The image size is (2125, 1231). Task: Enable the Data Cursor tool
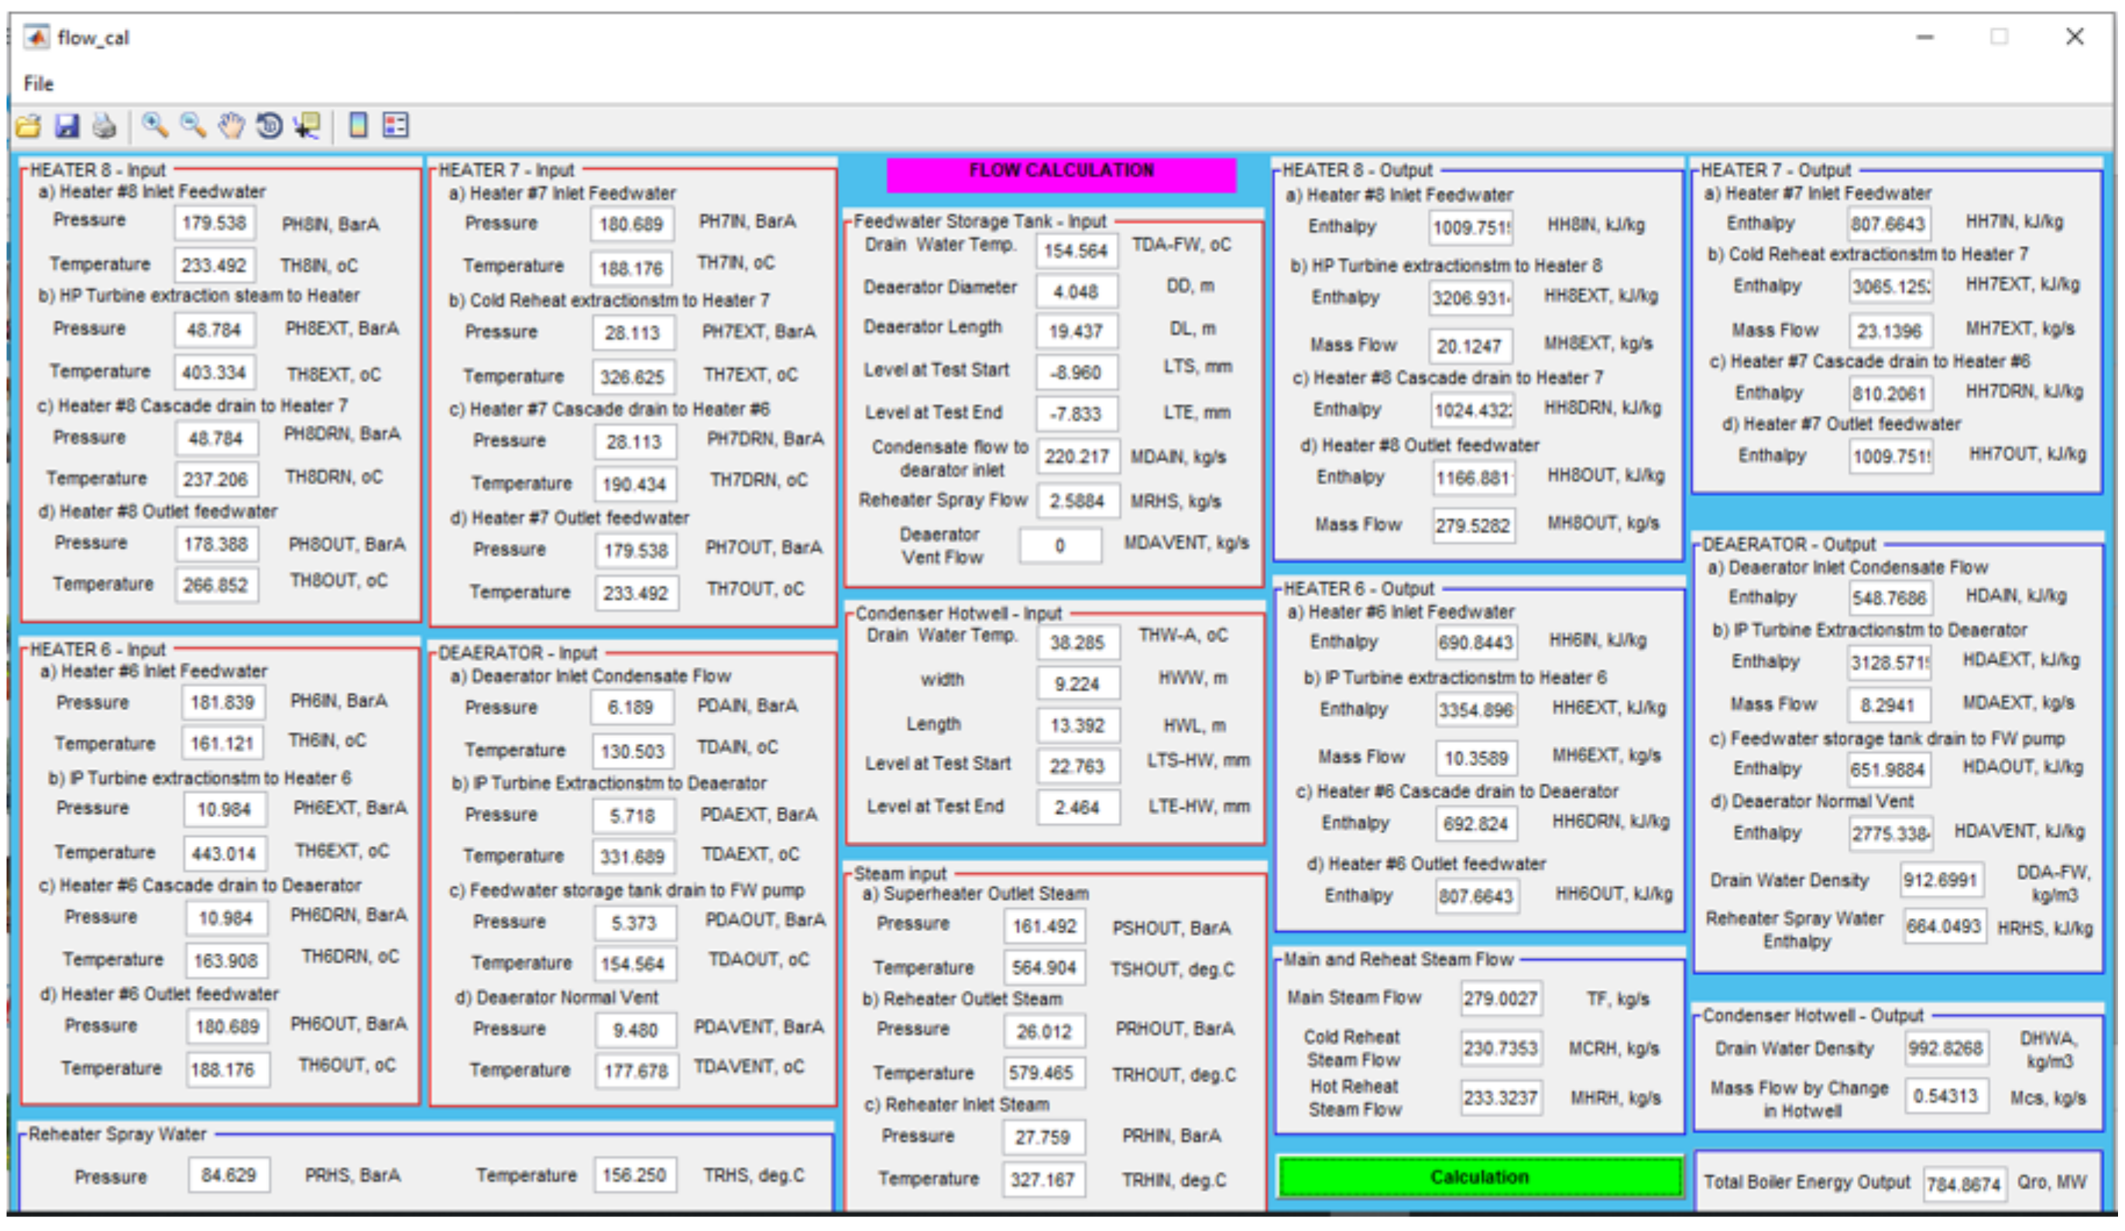[307, 126]
